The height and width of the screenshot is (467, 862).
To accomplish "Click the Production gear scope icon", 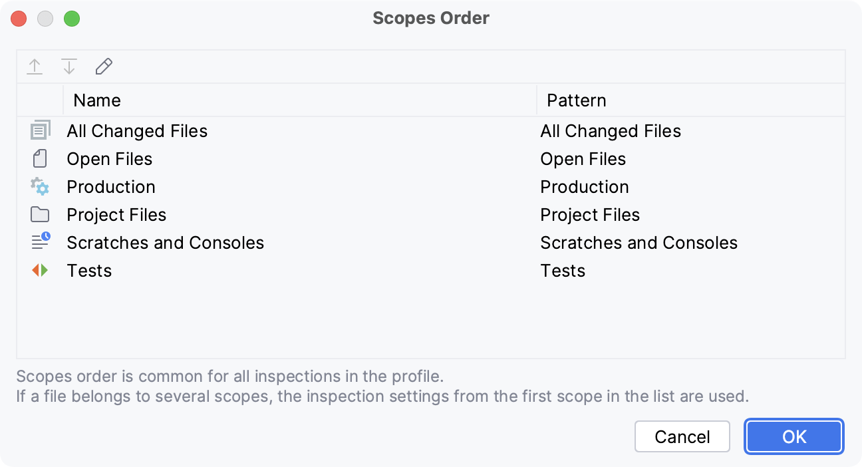I will [40, 186].
